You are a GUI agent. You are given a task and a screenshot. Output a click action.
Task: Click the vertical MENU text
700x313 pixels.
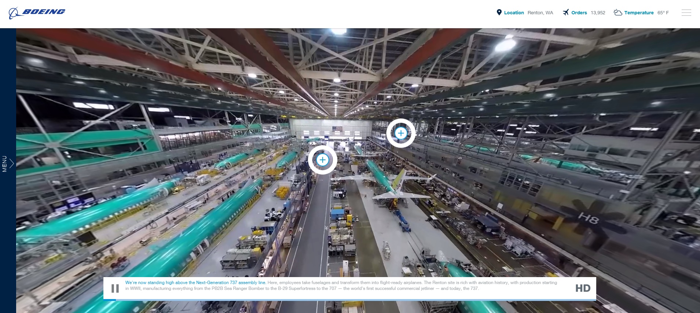pos(4,164)
